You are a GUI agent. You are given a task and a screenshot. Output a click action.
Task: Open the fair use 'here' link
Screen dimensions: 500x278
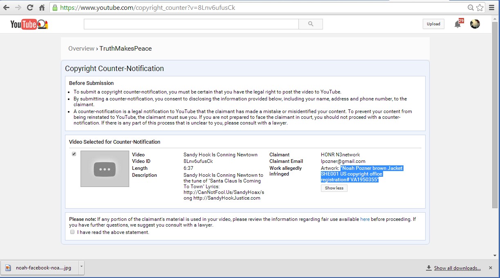(365, 219)
